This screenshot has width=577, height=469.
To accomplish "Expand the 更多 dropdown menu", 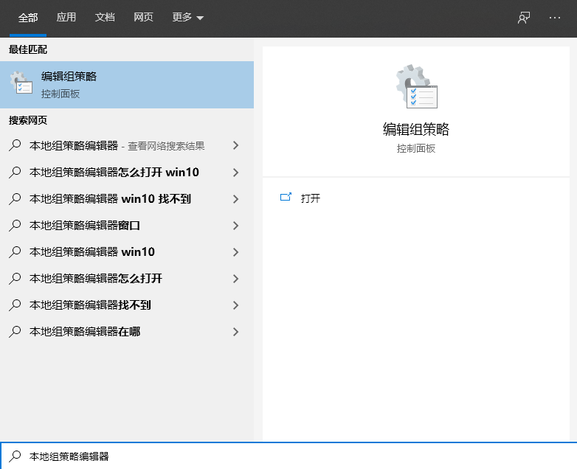I will coord(187,18).
